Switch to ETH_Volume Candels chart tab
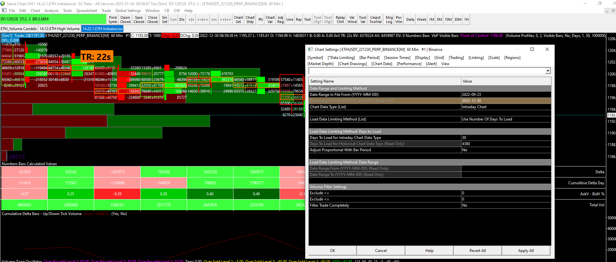 point(19,29)
